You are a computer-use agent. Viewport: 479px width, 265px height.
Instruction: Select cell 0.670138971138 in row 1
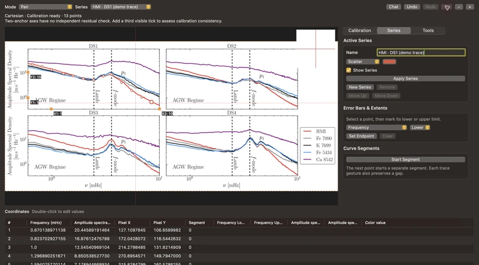pos(48,230)
